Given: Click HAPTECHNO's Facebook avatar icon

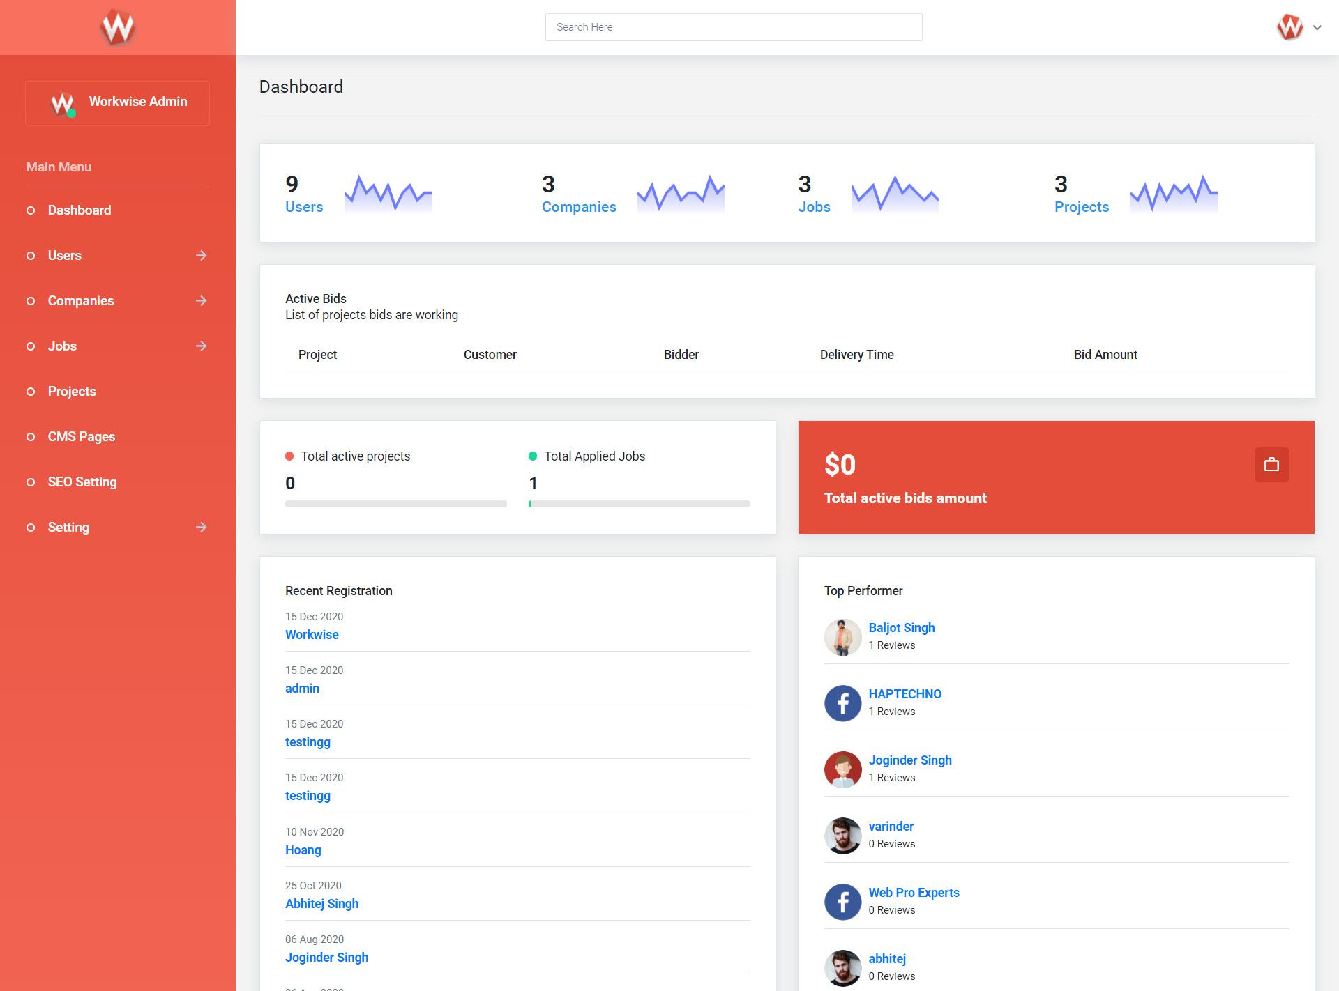Looking at the screenshot, I should tap(842, 703).
